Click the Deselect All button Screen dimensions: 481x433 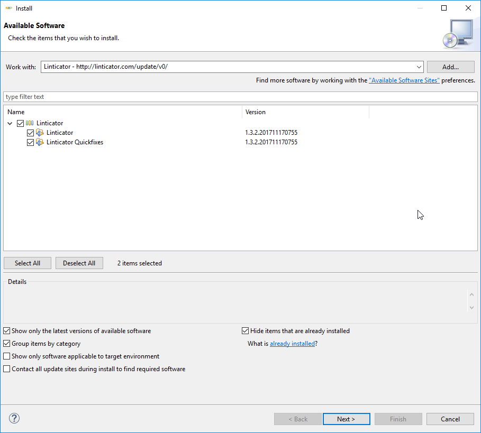click(x=79, y=263)
